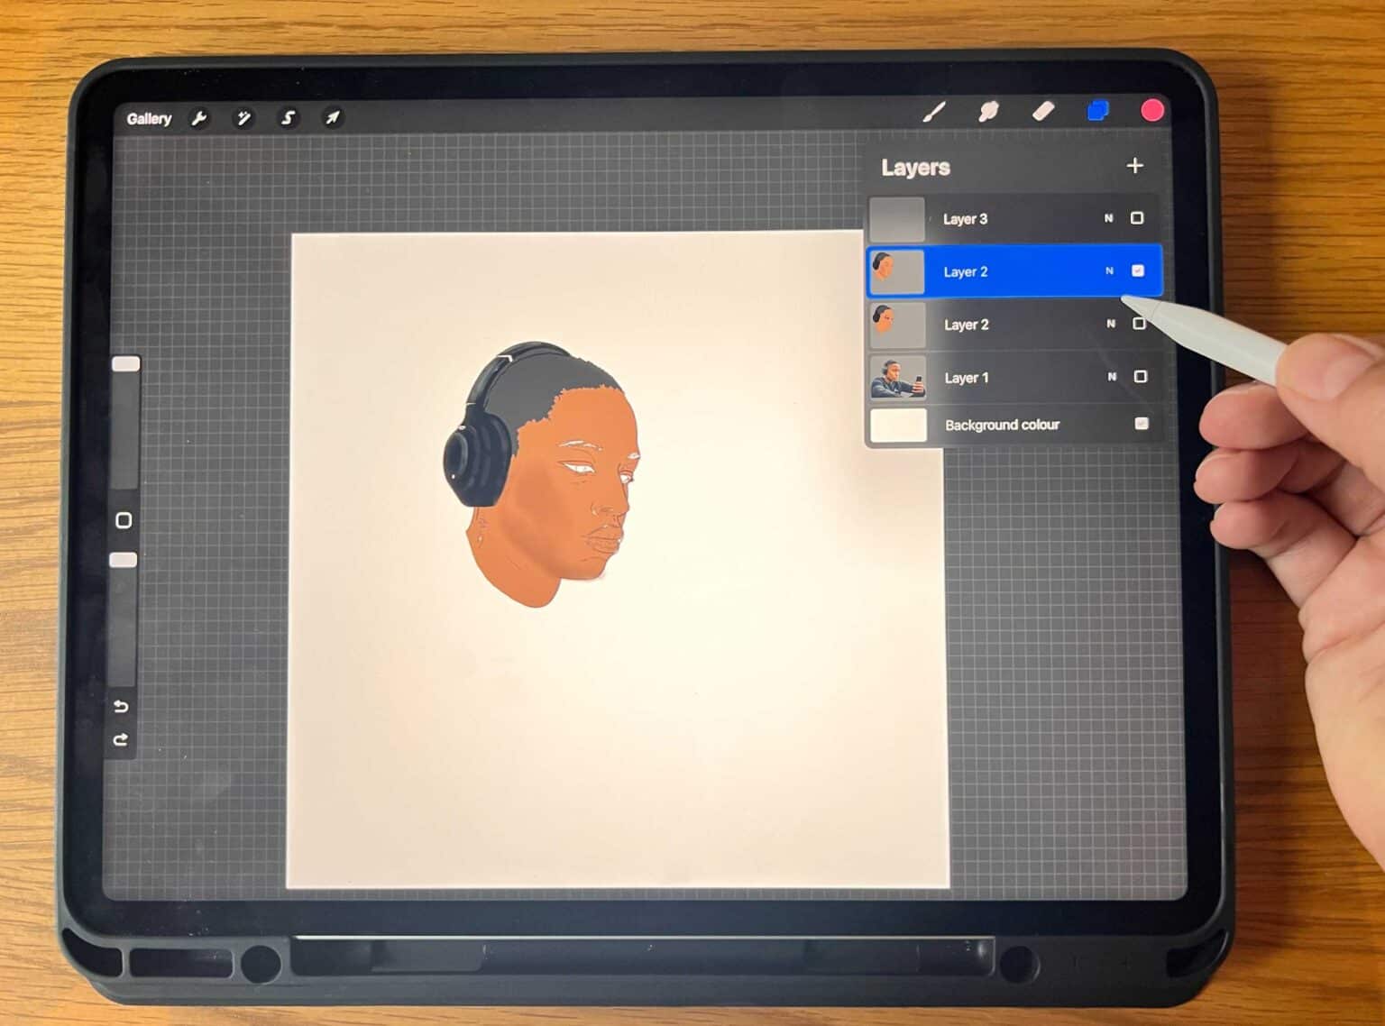
Task: Tap the Layer 1 thumbnail
Action: point(897,377)
